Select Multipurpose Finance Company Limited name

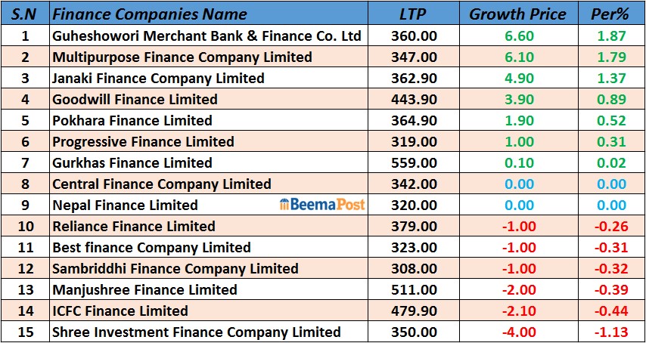pyautogui.click(x=182, y=57)
